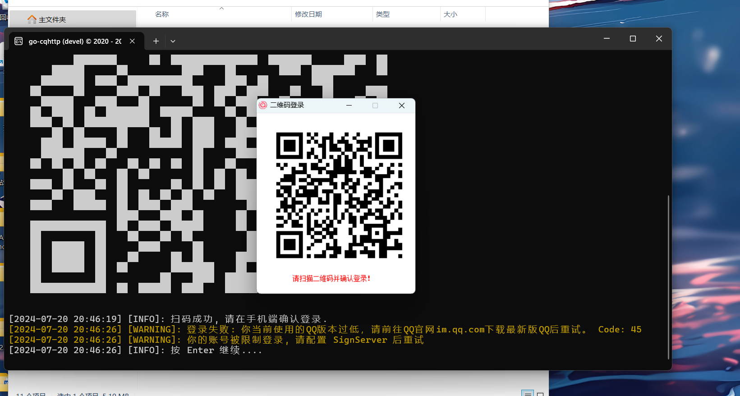Screen dimensions: 740x396
Task: Click the QR code image in login dialog
Action: (339, 195)
